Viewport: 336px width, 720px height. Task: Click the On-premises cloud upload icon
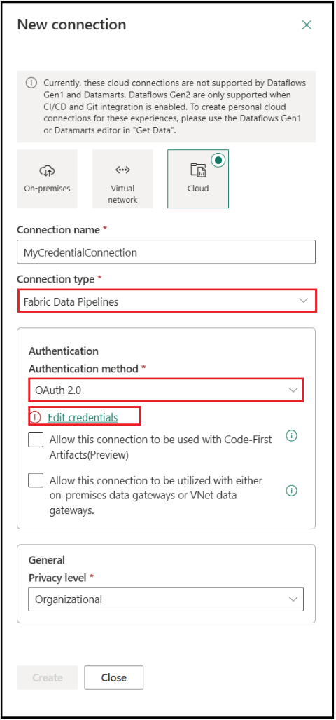(47, 171)
